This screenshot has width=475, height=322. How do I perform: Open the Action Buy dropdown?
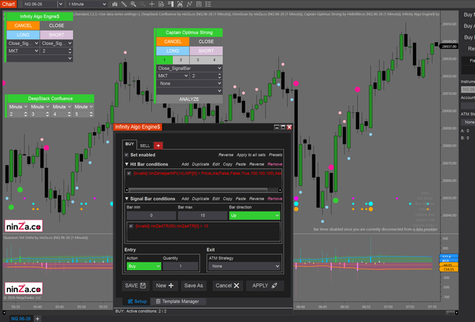point(143,266)
